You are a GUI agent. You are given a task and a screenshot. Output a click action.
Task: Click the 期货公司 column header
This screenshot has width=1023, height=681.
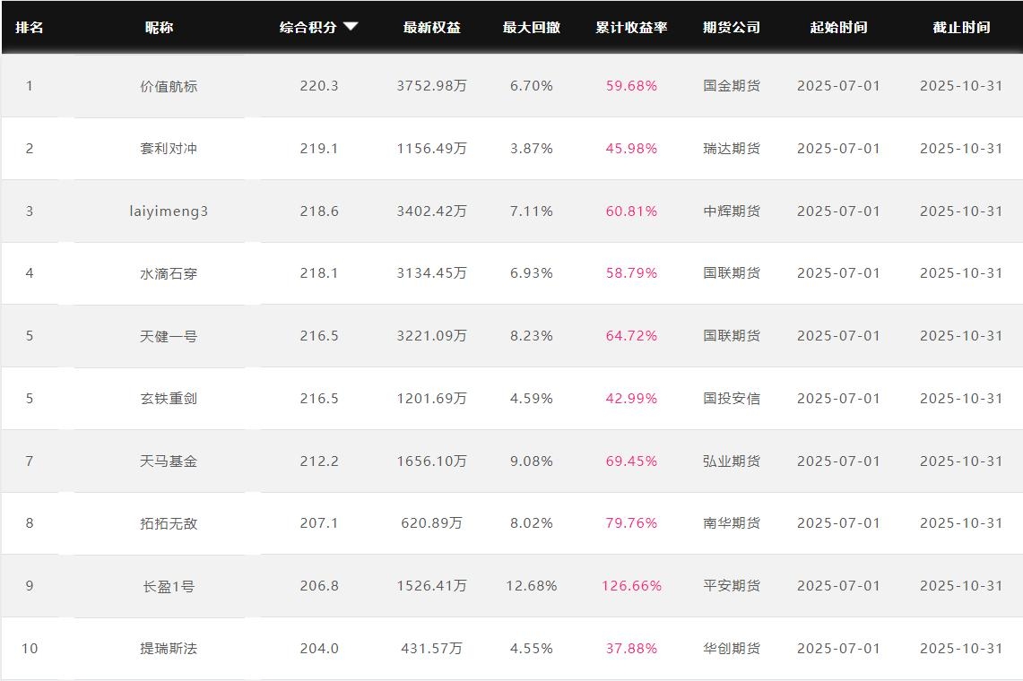click(x=732, y=28)
